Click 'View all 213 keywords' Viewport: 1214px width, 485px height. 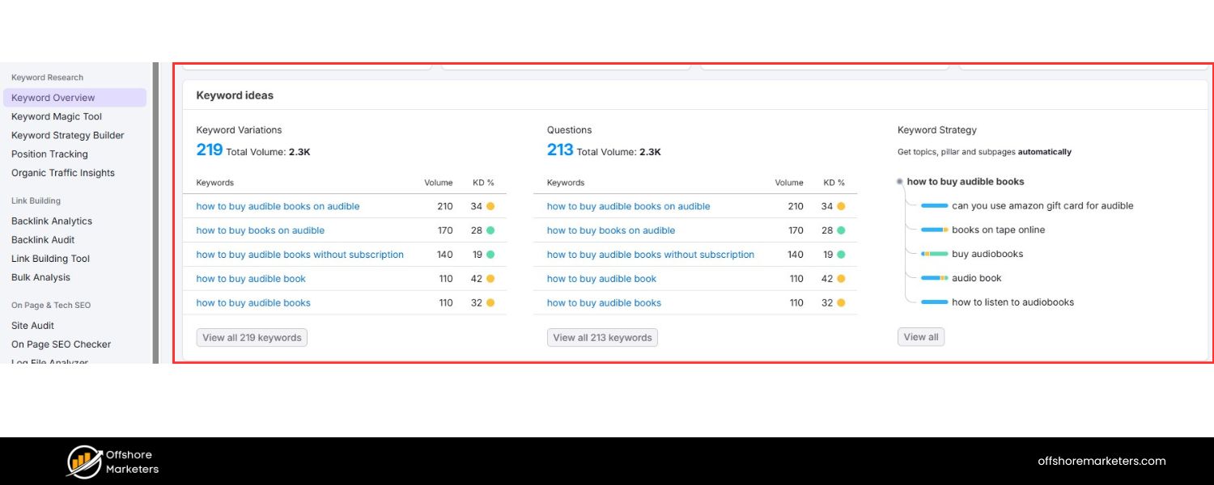[602, 337]
